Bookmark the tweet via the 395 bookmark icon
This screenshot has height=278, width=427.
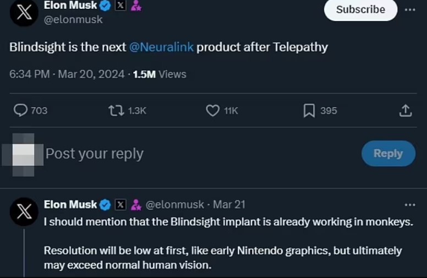309,111
